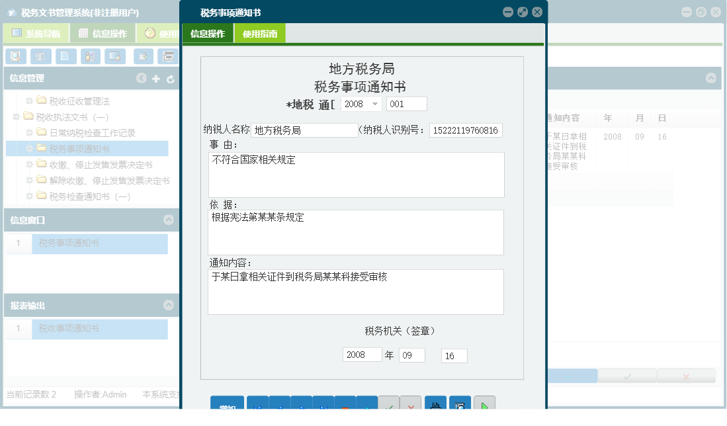Image resolution: width=727 pixels, height=426 pixels.
Task: Refresh the 信息管理 panel
Action: pyautogui.click(x=170, y=79)
